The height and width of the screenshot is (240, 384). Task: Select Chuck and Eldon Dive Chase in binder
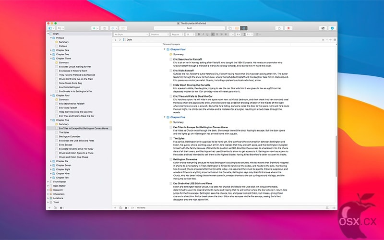coord(73,157)
